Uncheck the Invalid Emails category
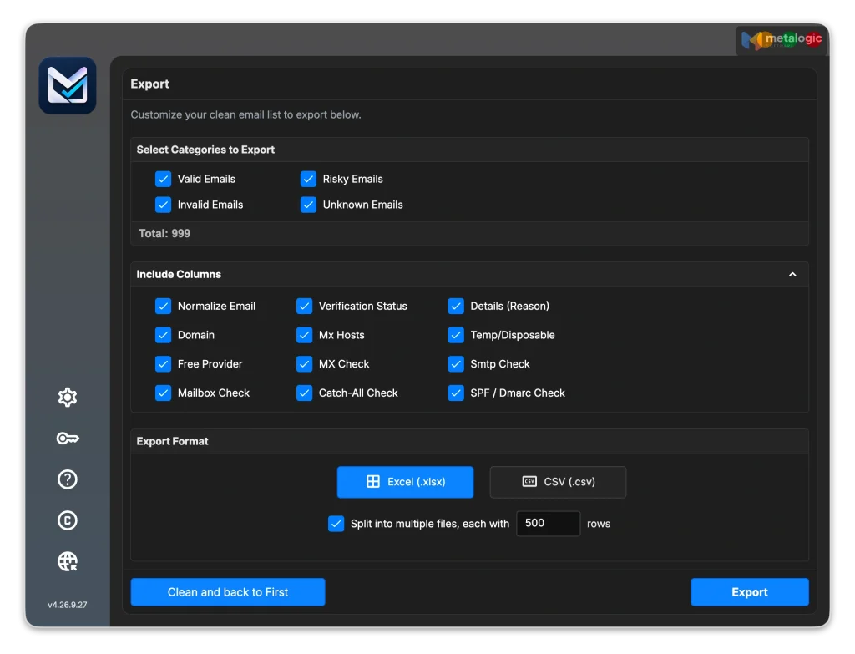855x654 pixels. 163,205
